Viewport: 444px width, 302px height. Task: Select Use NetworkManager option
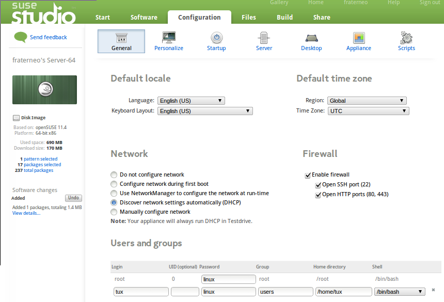pyautogui.click(x=114, y=193)
